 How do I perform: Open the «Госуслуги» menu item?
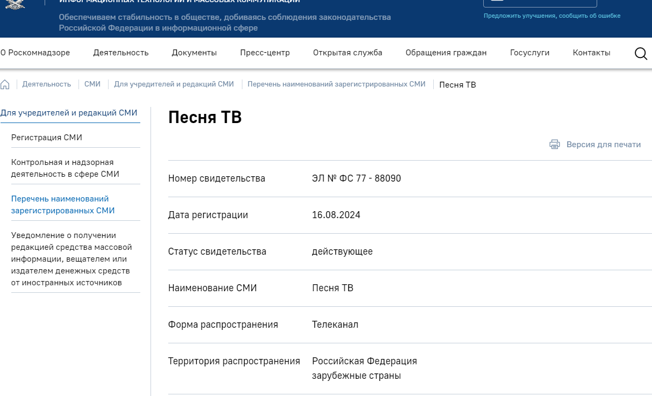click(x=530, y=53)
